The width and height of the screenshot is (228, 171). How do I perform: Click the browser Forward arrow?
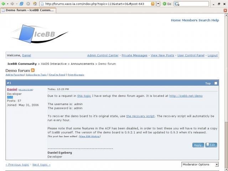(12, 4)
